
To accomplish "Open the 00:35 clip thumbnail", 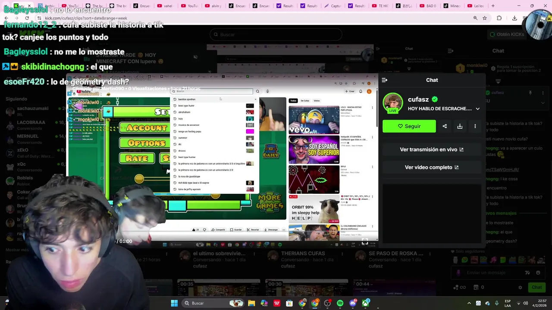I will [218, 288].
